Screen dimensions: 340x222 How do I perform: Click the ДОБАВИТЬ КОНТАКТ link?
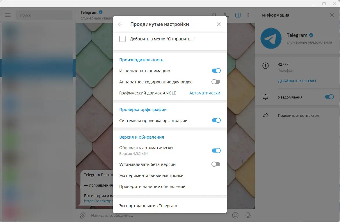(x=296, y=81)
